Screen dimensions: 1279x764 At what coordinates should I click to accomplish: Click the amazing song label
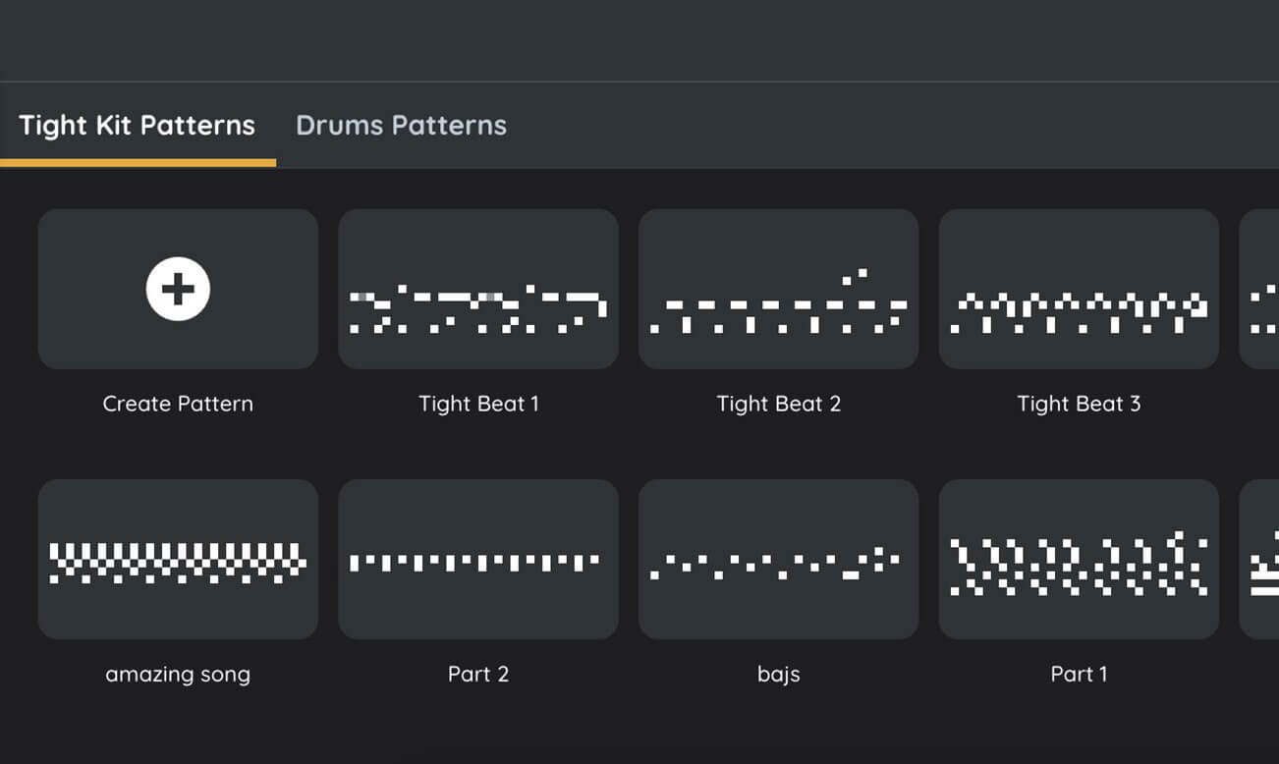(x=178, y=675)
